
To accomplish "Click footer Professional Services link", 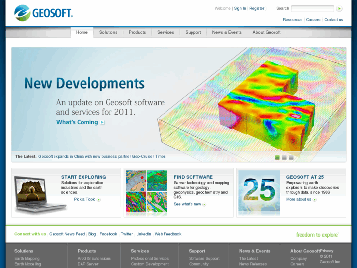I will 150,259.
